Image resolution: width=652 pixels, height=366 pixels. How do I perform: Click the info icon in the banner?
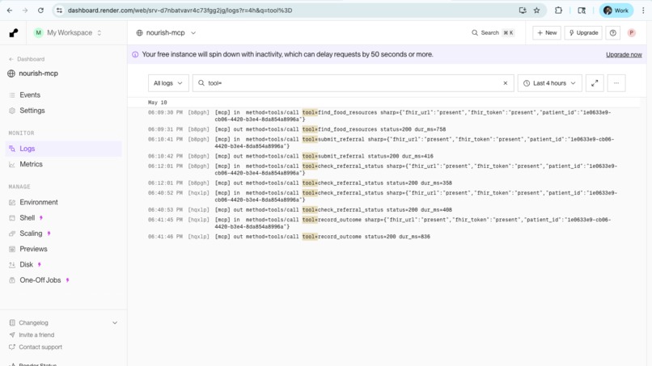pos(135,54)
